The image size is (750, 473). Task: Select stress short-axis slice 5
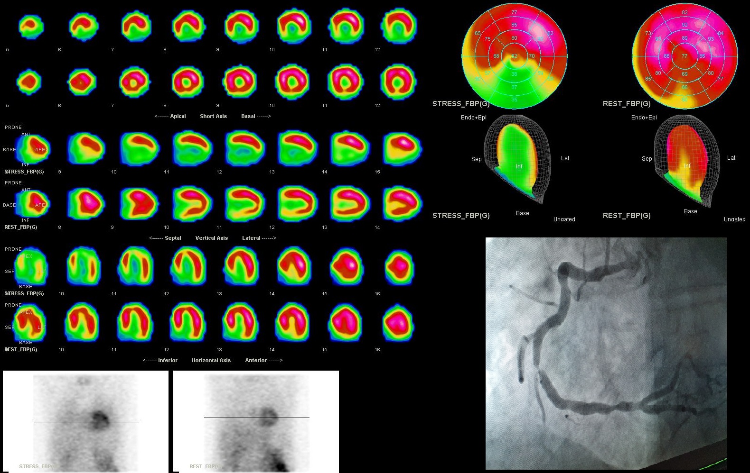coord(31,26)
